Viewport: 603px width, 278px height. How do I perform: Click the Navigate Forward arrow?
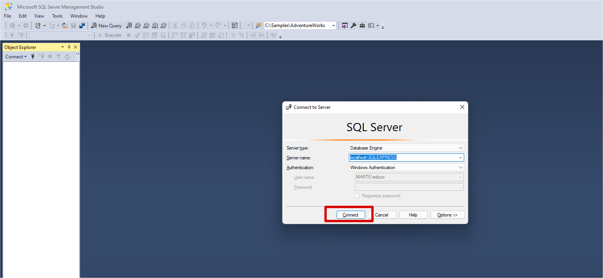point(26,25)
